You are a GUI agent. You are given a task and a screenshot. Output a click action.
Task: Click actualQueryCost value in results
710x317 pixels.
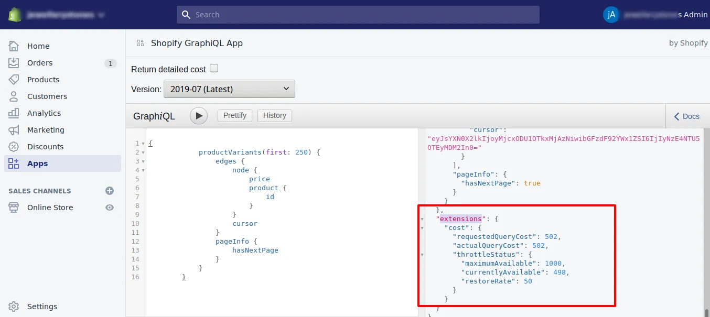coord(539,246)
